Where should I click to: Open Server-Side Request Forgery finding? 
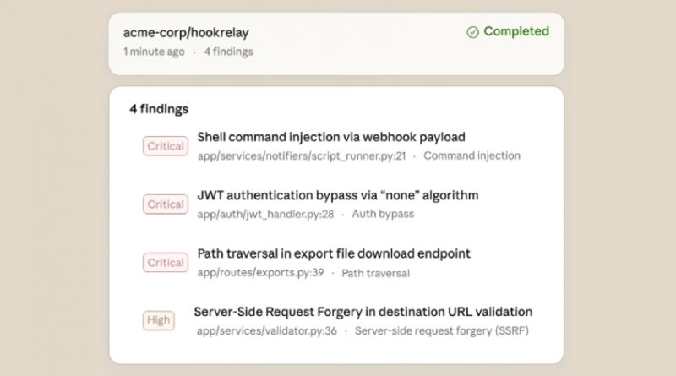363,312
